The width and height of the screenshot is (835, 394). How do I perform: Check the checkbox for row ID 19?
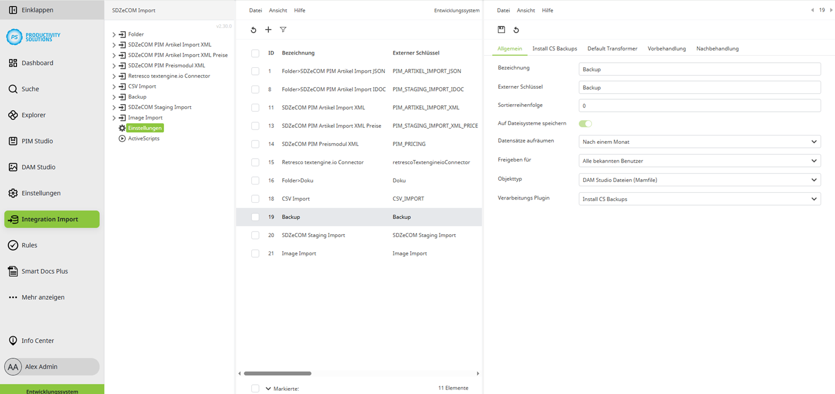coord(255,217)
